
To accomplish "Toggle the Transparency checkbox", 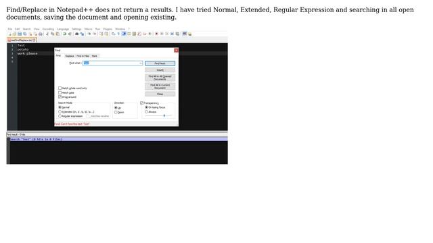I will pos(141,103).
